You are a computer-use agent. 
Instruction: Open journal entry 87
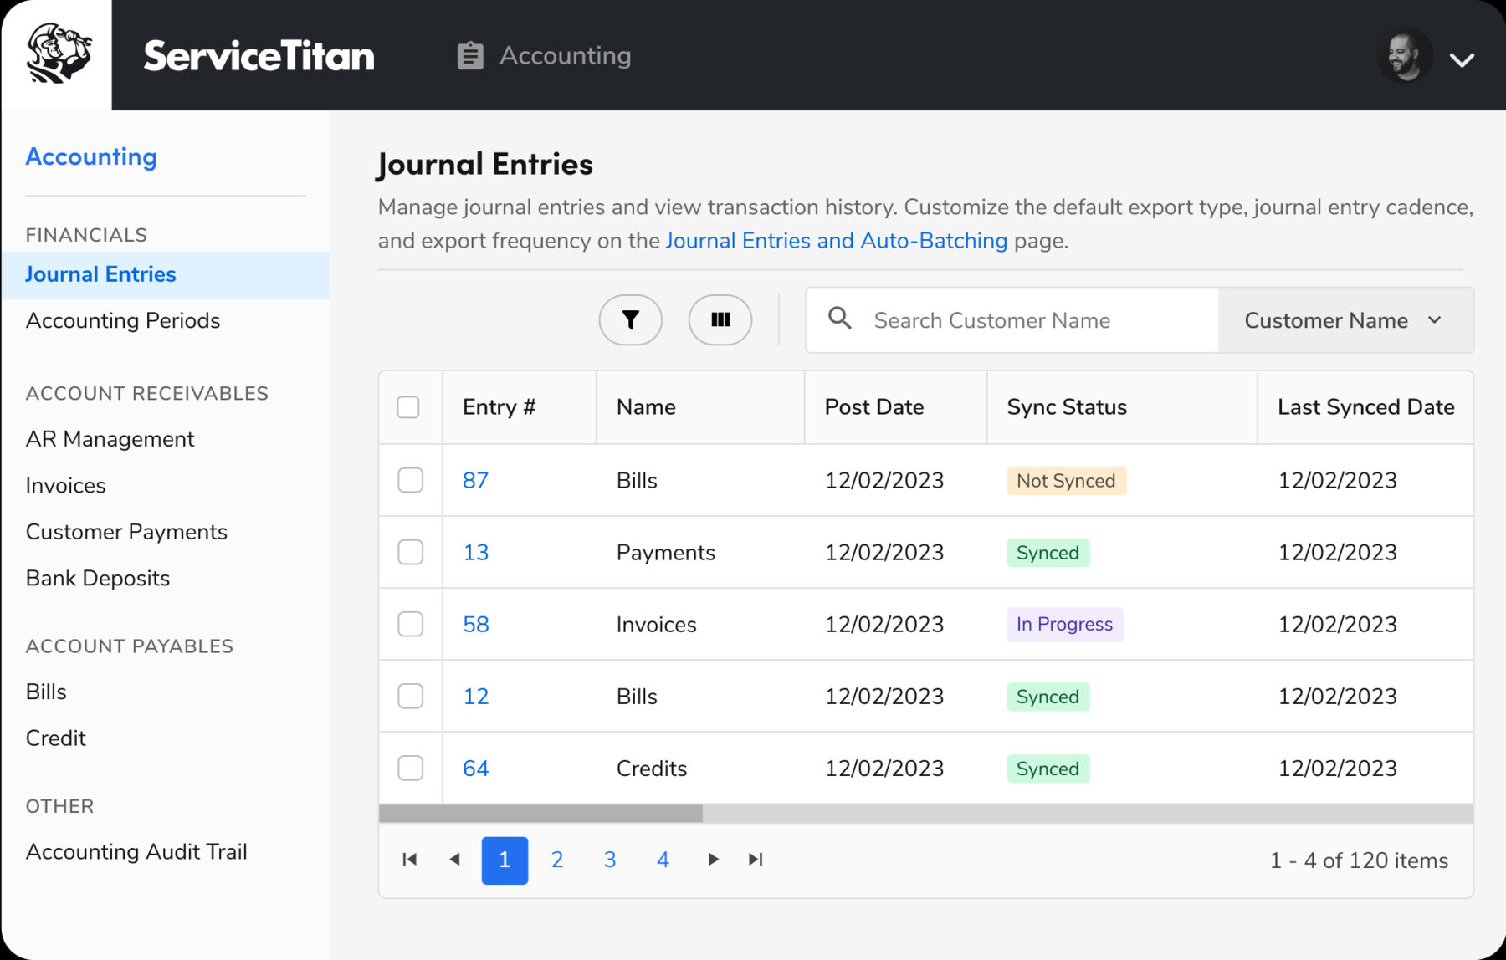coord(475,481)
